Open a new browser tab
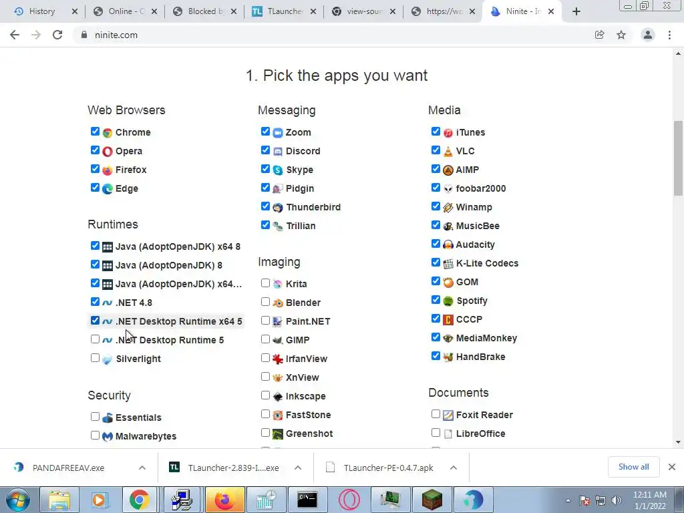The height and width of the screenshot is (513, 684). pyautogui.click(x=576, y=12)
